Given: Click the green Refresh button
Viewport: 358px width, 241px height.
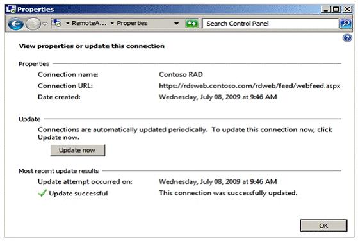Looking at the screenshot, I should (x=191, y=24).
